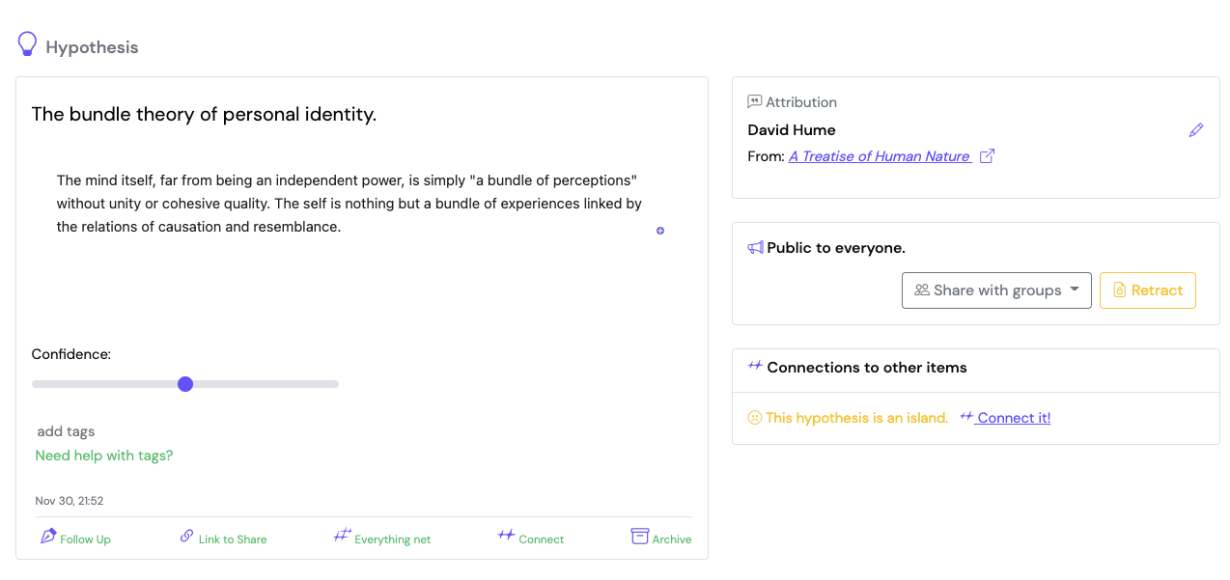Click the Confidence slider handle
The image size is (1230, 580).
pyautogui.click(x=185, y=384)
